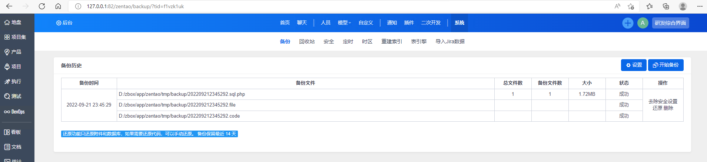Open user avatar A menu
Screen dimensions: 707x162
(643, 23)
